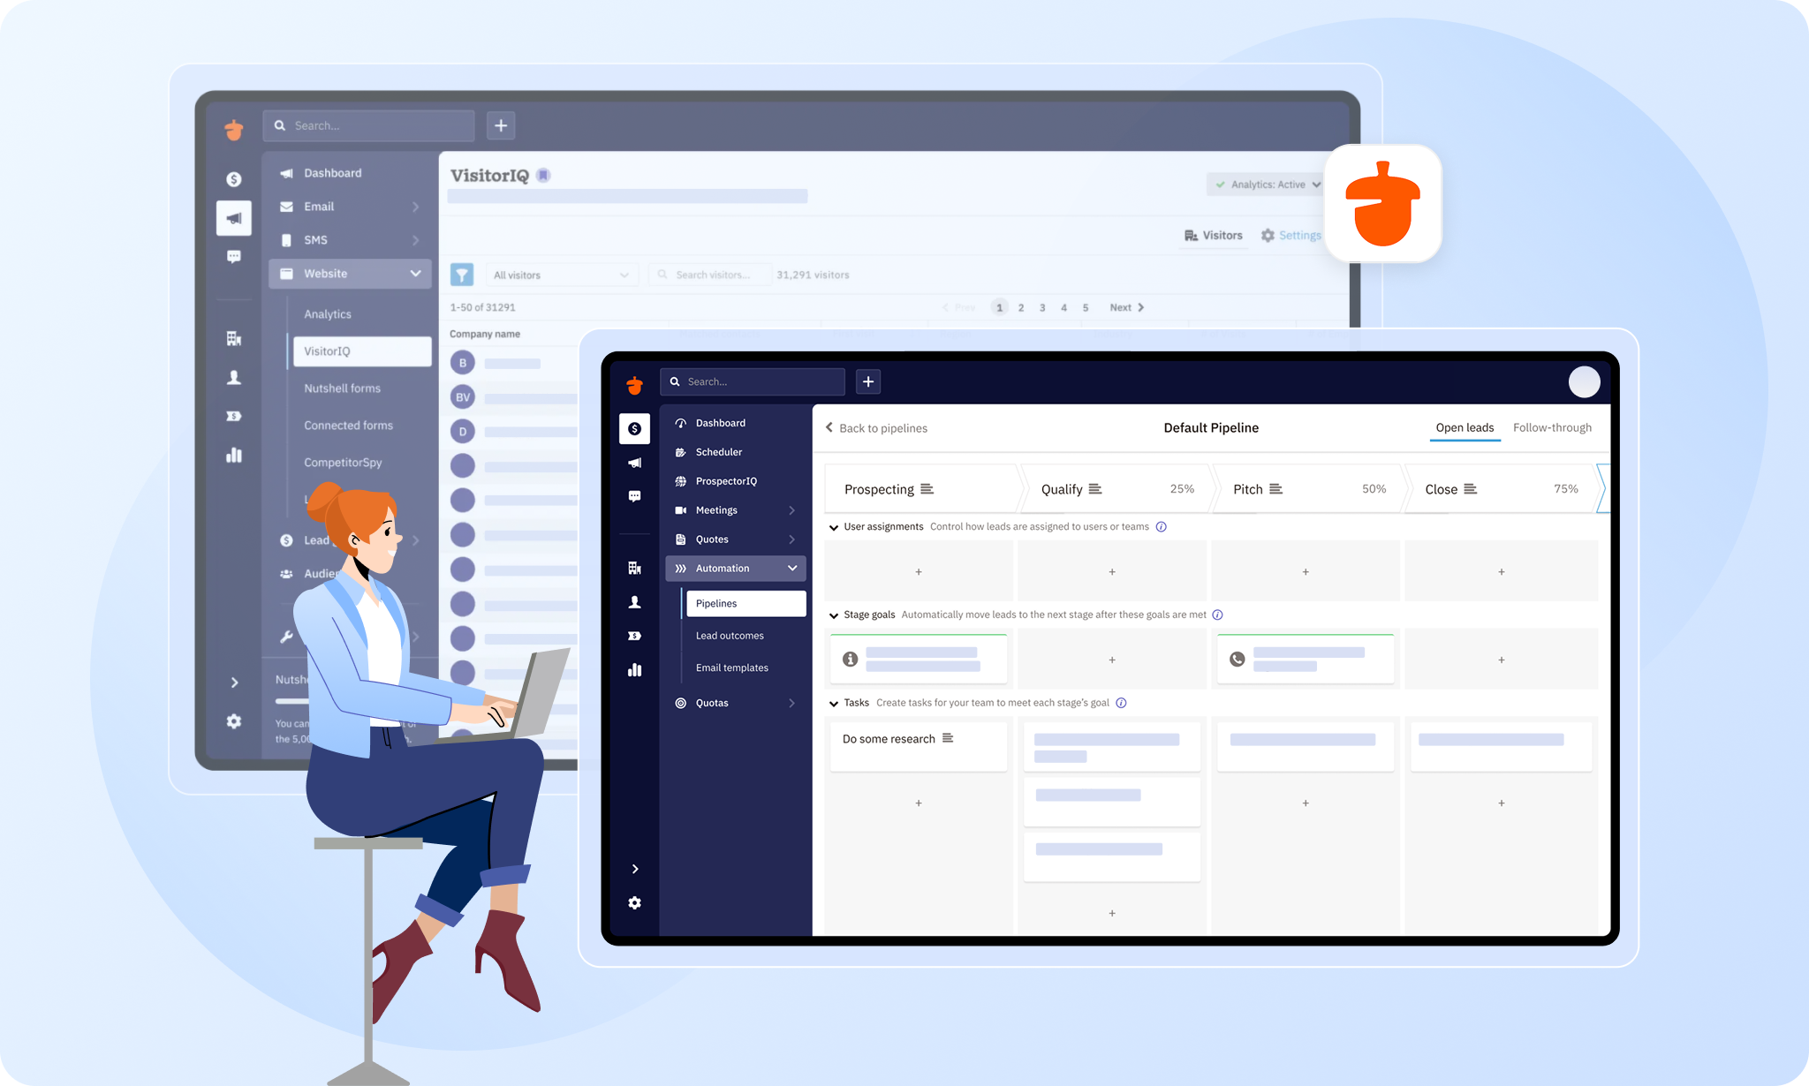Image resolution: width=1809 pixels, height=1086 pixels.
Task: Open the megaphone Marketing icon in the VisitorIQ window sidebar
Action: (x=234, y=218)
